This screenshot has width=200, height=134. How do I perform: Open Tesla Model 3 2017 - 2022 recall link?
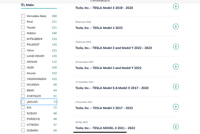click(104, 108)
